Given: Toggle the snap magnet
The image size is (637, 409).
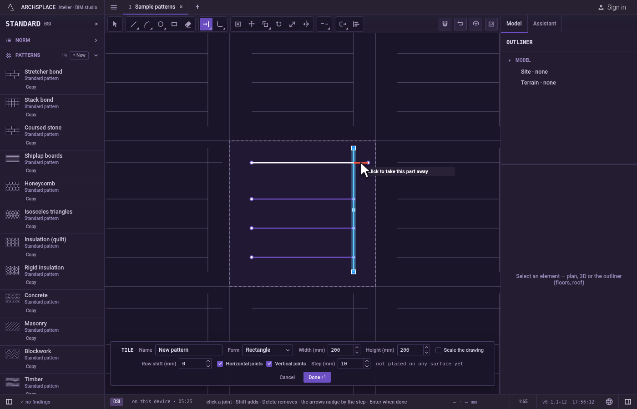Looking at the screenshot, I should 445,24.
